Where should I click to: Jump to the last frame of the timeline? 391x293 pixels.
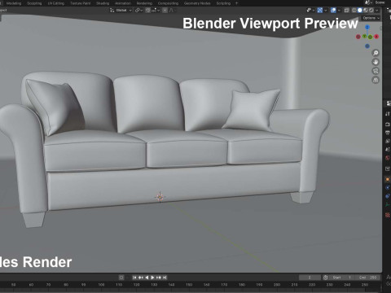click(165, 278)
